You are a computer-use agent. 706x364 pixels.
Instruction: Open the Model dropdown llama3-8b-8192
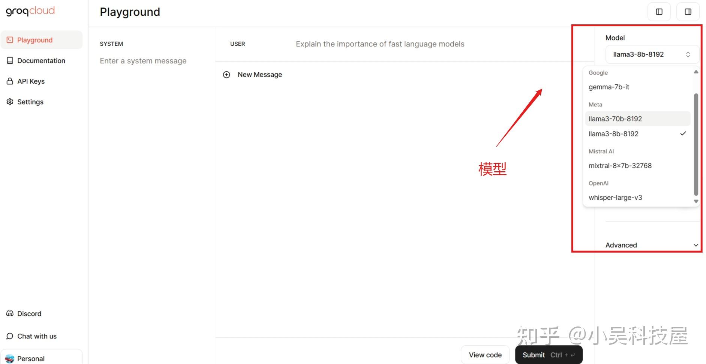(652, 54)
